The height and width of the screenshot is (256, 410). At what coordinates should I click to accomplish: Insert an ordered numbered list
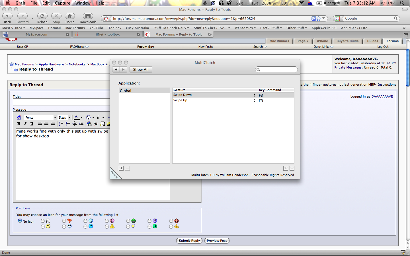point(61,124)
